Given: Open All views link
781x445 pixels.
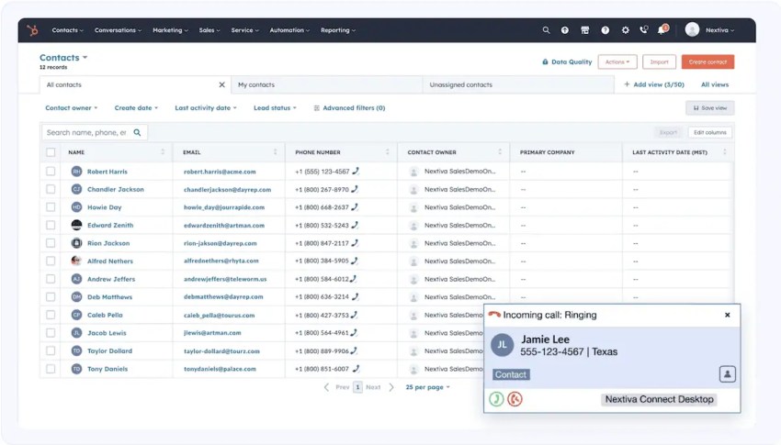Looking at the screenshot, I should (715, 84).
